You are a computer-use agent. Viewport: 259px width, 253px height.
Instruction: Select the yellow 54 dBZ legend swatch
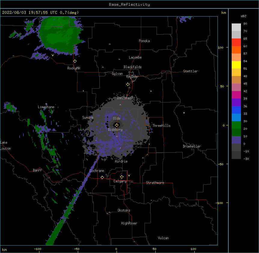tap(236, 65)
